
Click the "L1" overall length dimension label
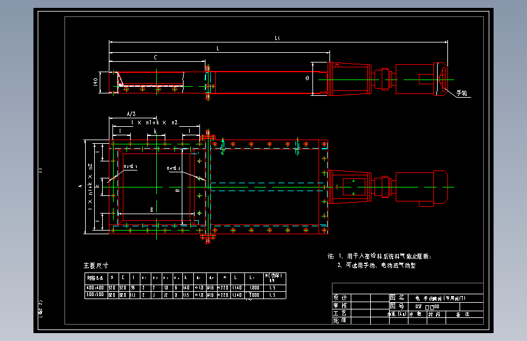coord(277,38)
